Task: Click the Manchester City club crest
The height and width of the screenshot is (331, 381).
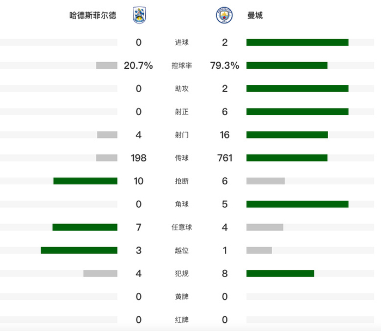Action: click(x=224, y=15)
